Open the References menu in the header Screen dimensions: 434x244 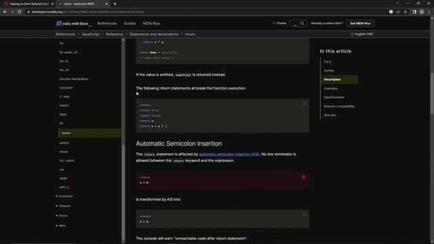coord(107,24)
